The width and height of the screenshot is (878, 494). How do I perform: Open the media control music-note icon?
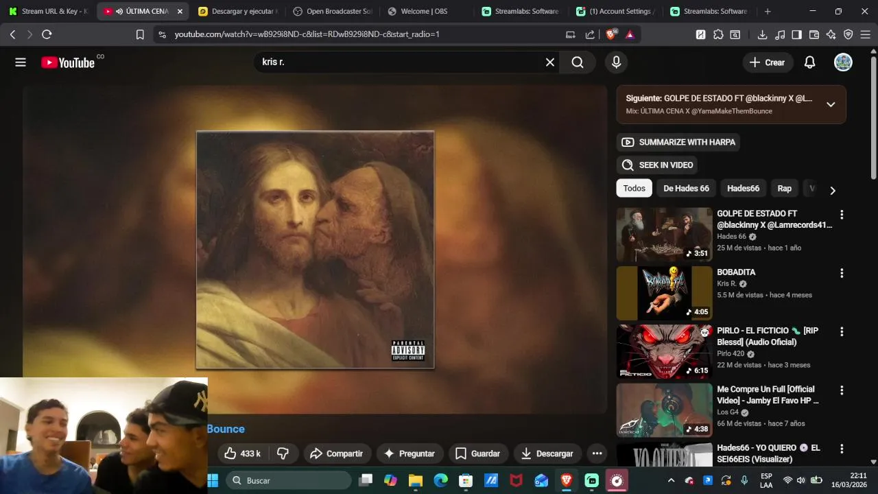tap(779, 34)
